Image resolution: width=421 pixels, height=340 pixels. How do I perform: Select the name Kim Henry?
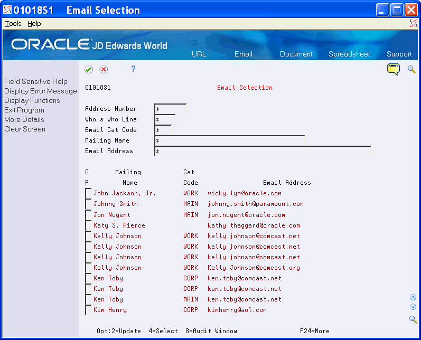110,310
